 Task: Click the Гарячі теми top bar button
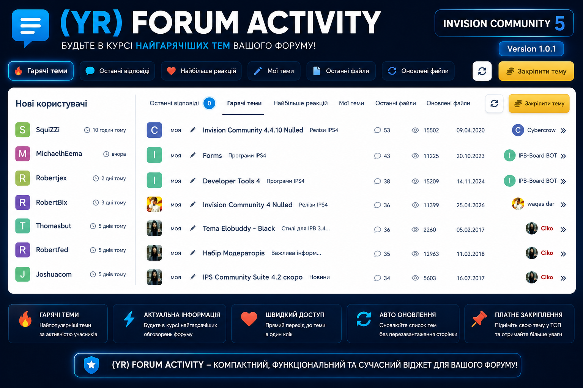click(x=41, y=71)
